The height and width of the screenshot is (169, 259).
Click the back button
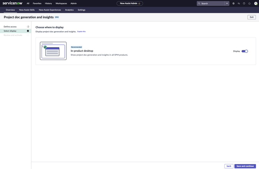point(229,166)
